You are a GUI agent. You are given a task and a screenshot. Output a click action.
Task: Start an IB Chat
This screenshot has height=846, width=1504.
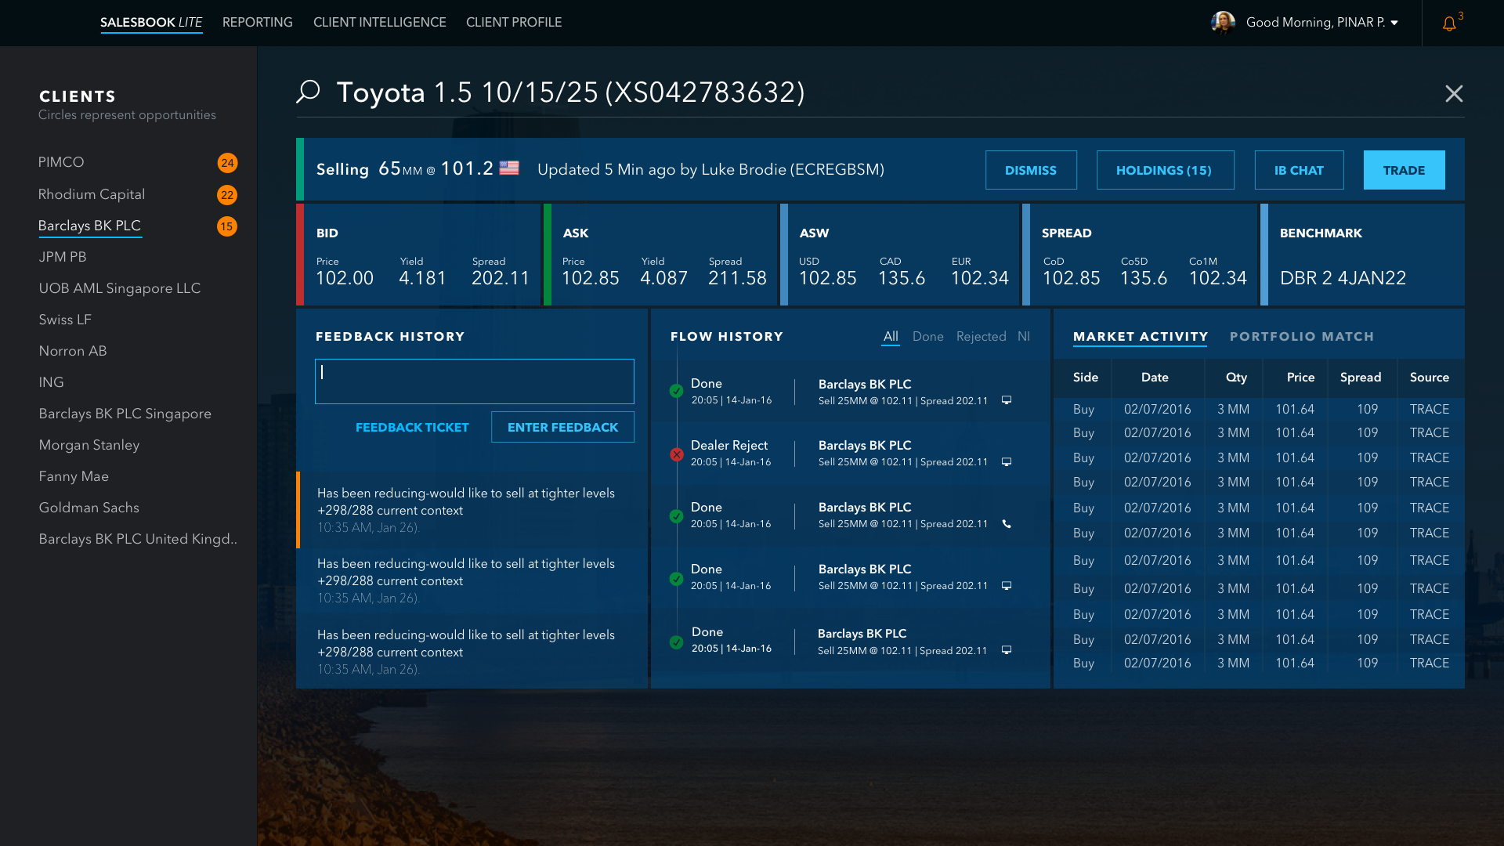pos(1299,170)
